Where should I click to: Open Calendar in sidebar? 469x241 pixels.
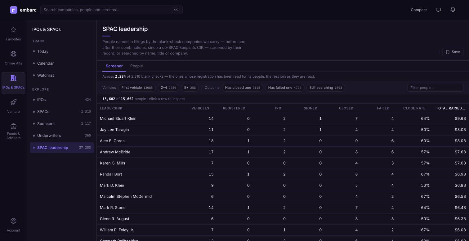coord(62,63)
